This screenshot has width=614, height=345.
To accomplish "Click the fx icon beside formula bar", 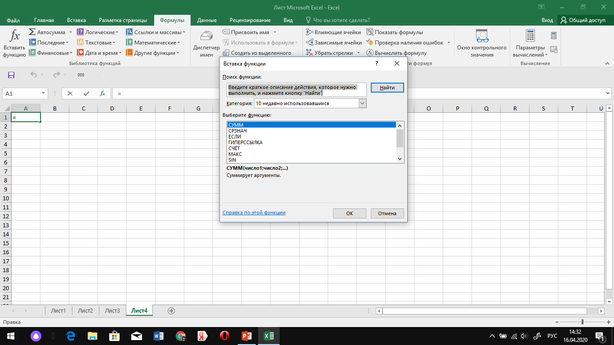I will [x=102, y=93].
